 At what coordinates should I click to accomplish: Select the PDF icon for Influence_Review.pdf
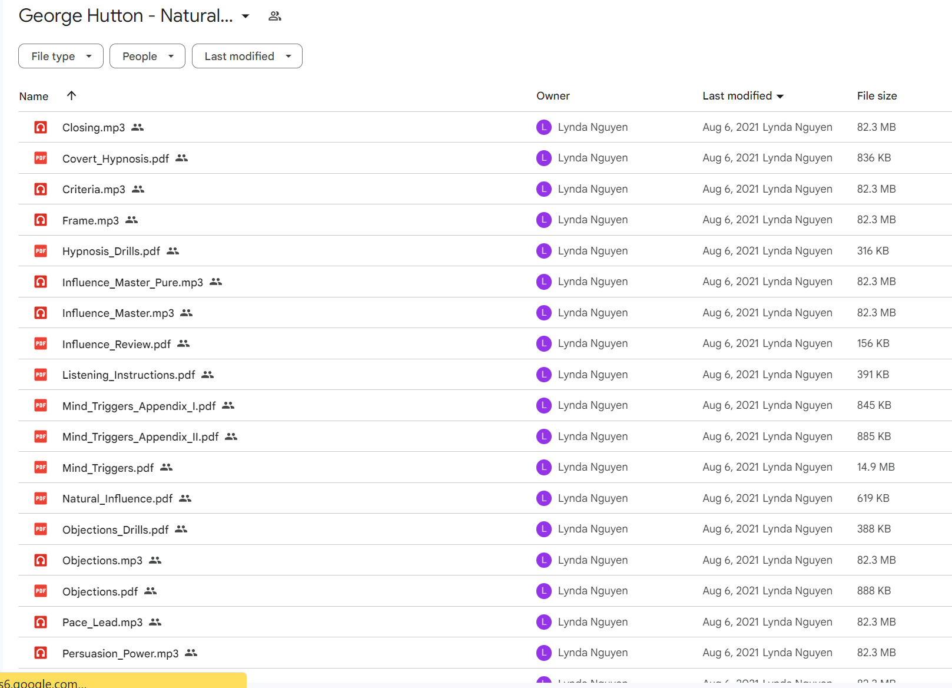point(41,343)
